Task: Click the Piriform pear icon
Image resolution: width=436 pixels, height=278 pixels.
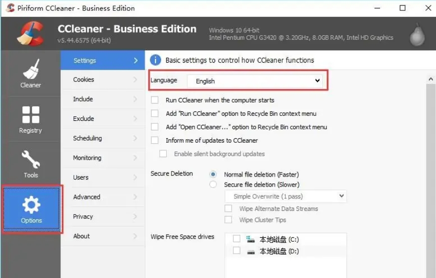Action: click(x=417, y=34)
